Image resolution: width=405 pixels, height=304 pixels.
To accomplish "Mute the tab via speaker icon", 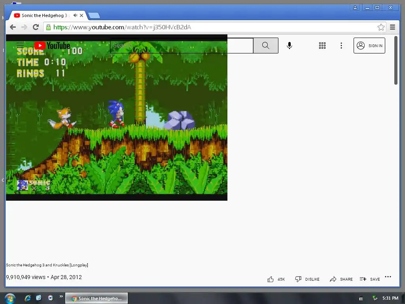I will (x=75, y=15).
